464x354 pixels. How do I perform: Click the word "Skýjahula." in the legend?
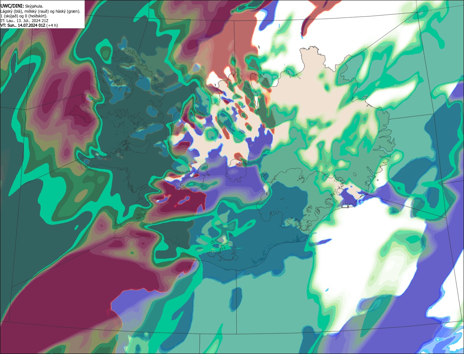click(x=34, y=7)
